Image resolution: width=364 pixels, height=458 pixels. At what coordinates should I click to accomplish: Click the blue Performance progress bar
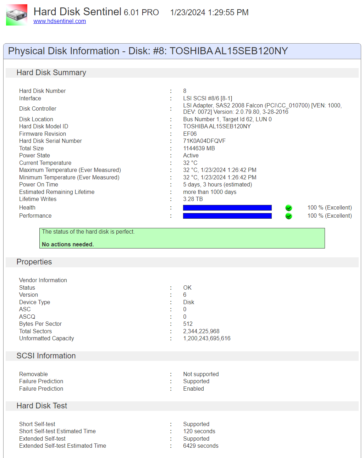click(x=227, y=216)
